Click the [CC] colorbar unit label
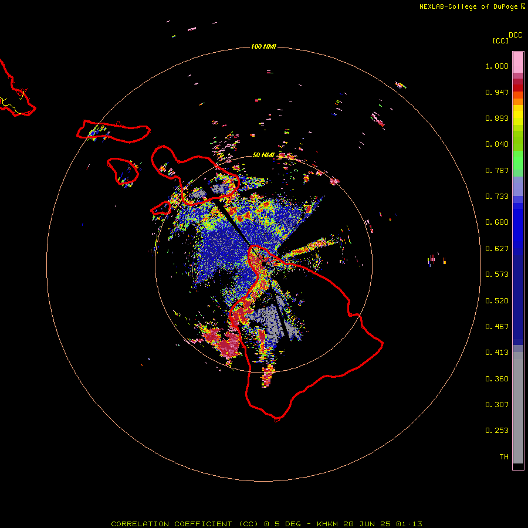 click(x=500, y=40)
